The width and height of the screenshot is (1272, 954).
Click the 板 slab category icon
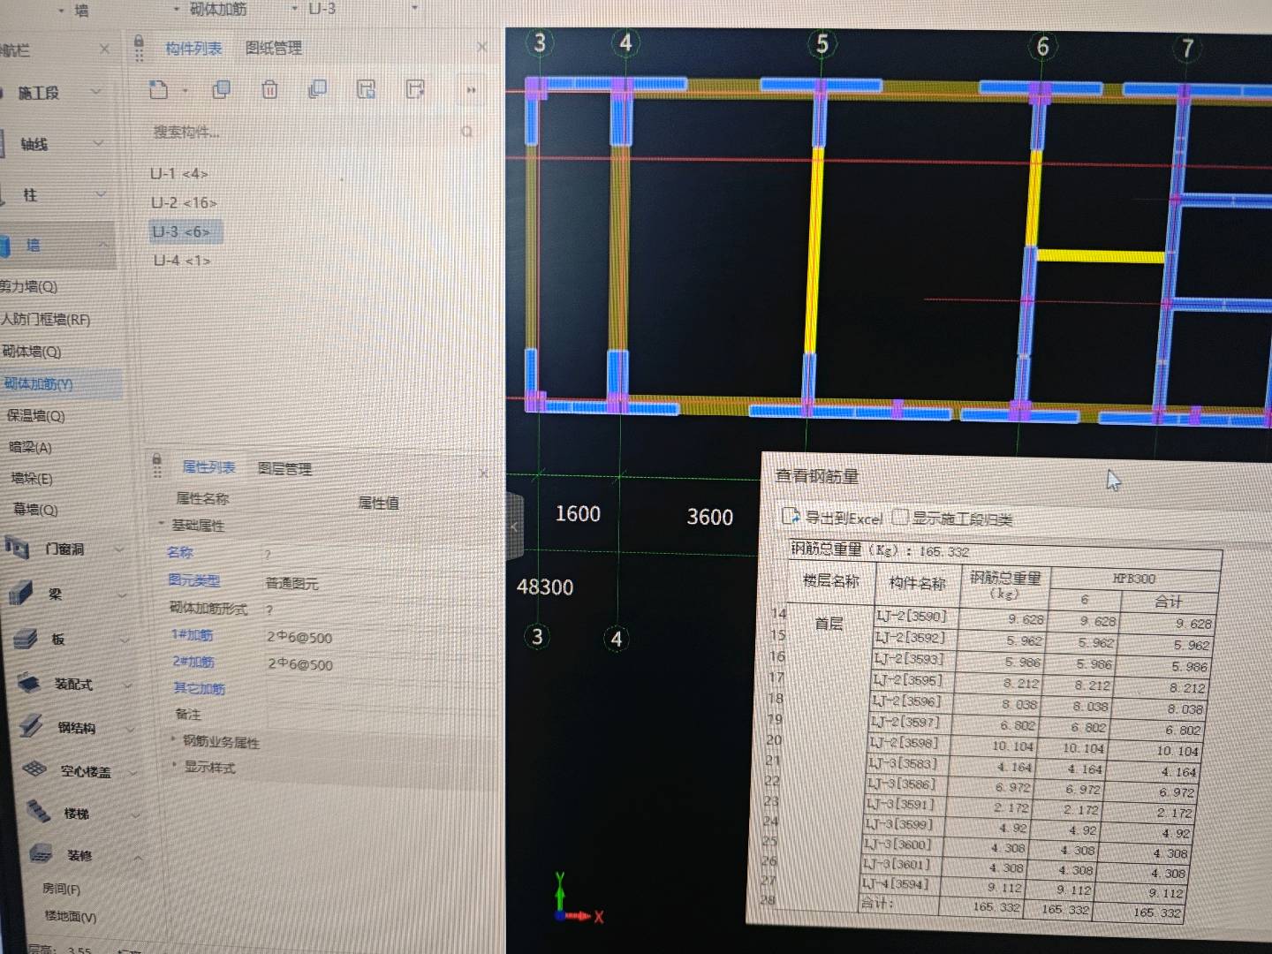pos(24,638)
